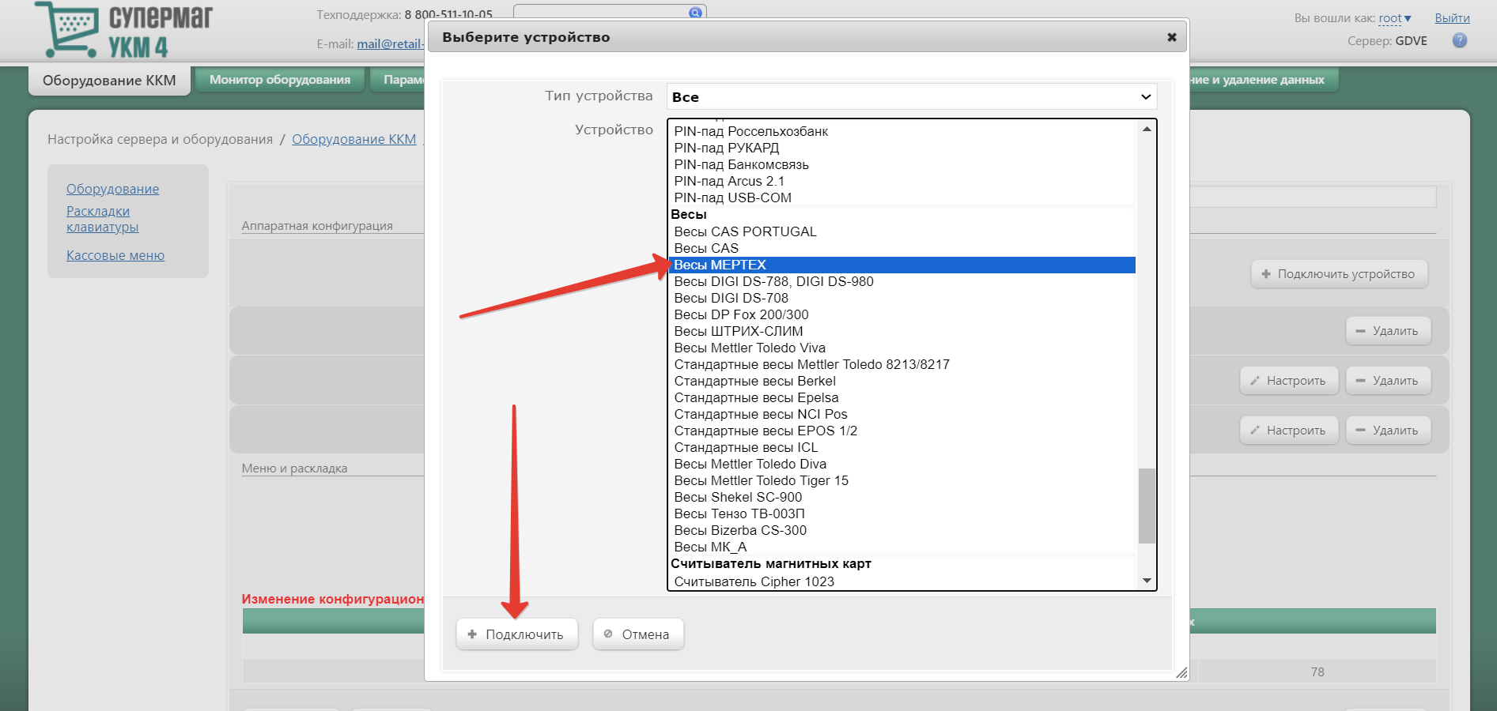Open the root user dropdown
Image resolution: width=1497 pixels, height=711 pixels.
pyautogui.click(x=1395, y=18)
